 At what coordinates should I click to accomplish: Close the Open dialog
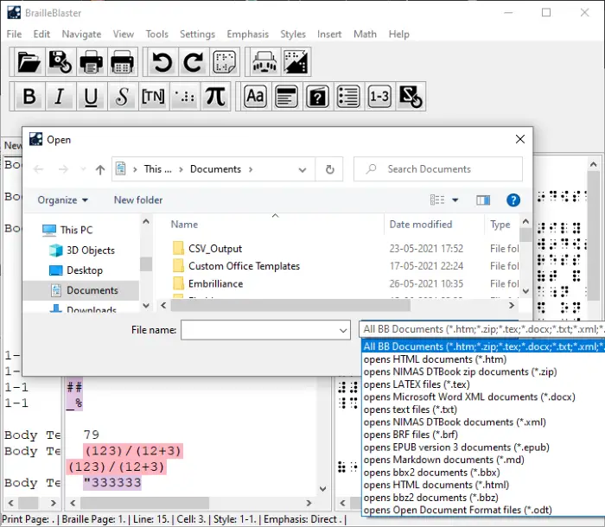519,139
